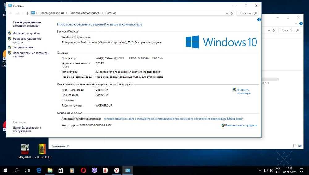309x175 pixels.
Task: Expand chevron after System and Security breadcrumb
Action: pyautogui.click(x=103, y=13)
